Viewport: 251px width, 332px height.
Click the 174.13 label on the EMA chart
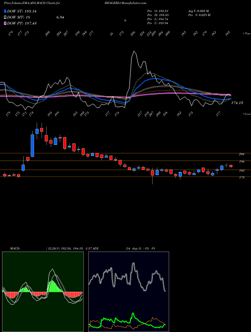[237, 103]
